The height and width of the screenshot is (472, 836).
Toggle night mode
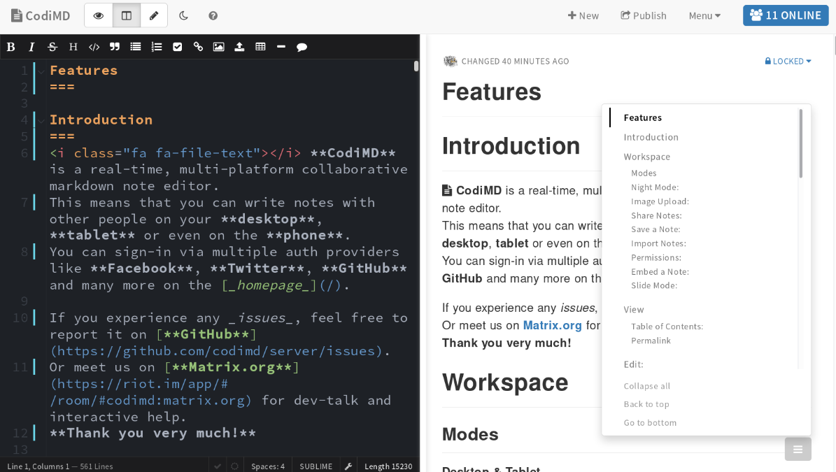click(183, 15)
